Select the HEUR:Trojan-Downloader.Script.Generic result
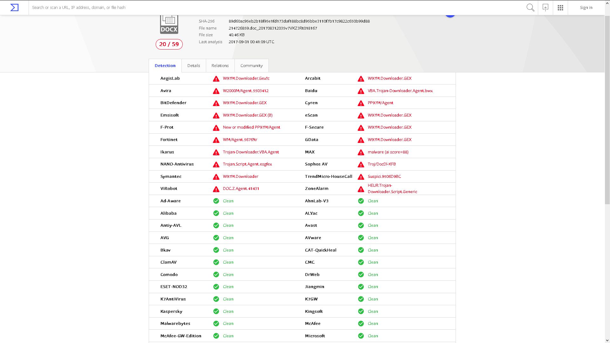 tap(393, 189)
